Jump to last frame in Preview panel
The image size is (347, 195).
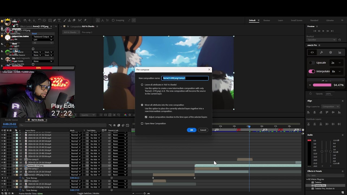pos(332,31)
